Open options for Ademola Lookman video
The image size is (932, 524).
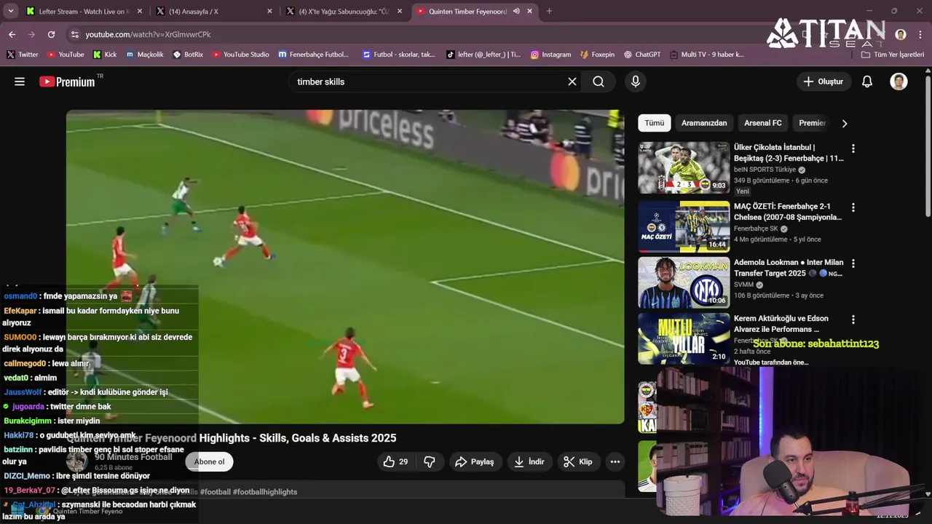click(853, 263)
